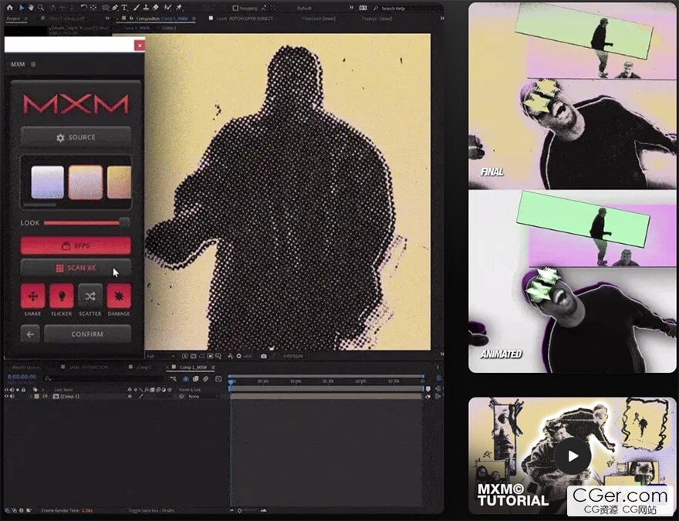679x521 pixels.
Task: Click the snapshot camera icon in viewer
Action: click(264, 356)
